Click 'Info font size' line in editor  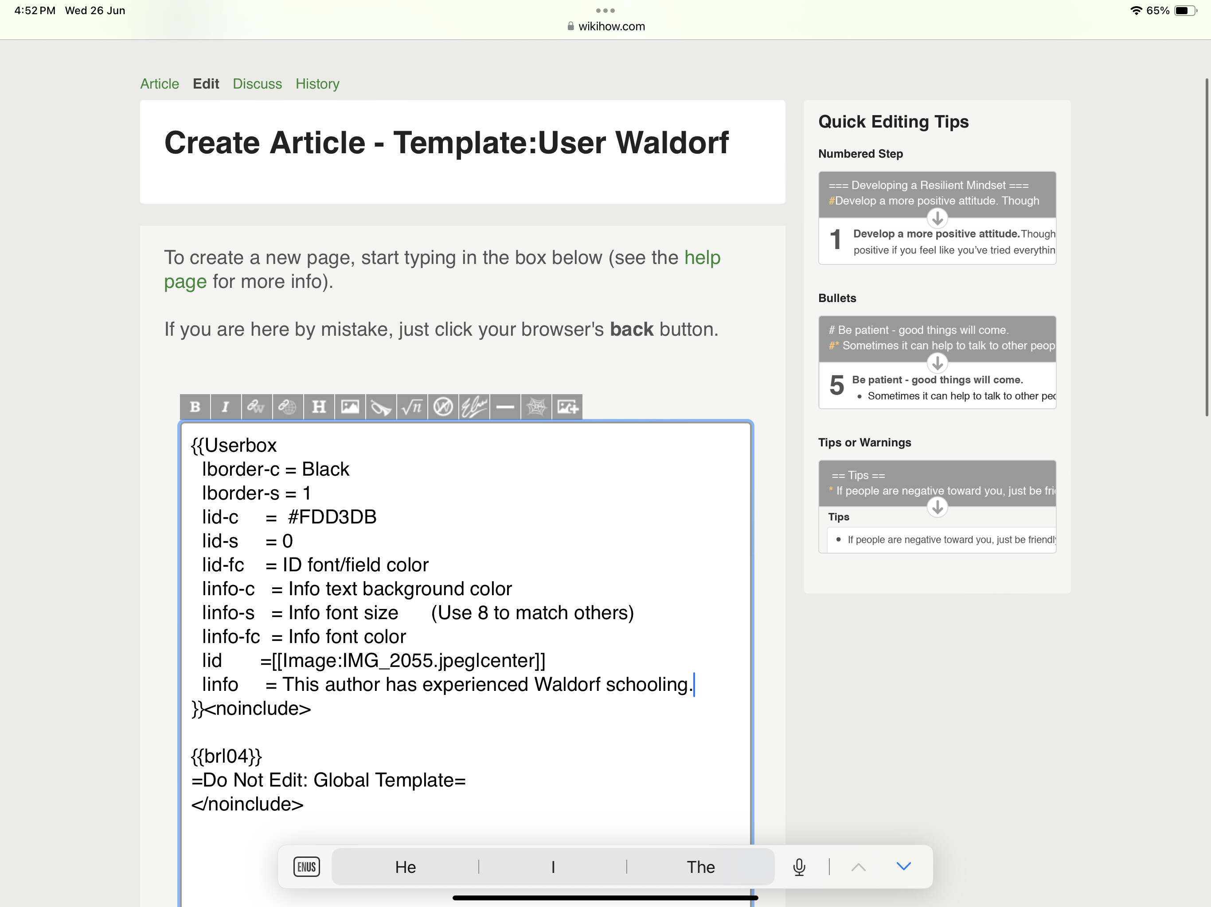click(x=418, y=612)
